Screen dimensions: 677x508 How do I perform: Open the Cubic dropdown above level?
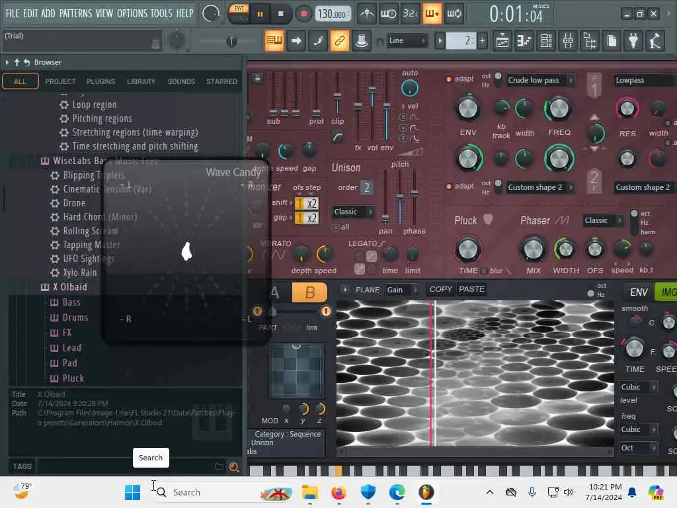click(x=638, y=387)
